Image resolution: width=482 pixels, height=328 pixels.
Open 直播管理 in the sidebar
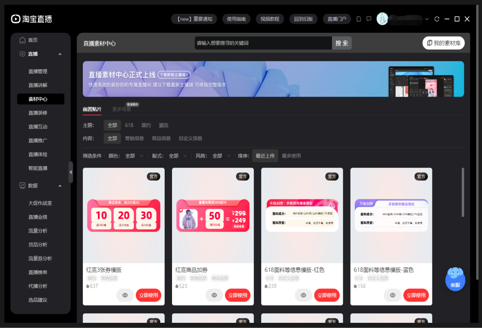pyautogui.click(x=38, y=71)
